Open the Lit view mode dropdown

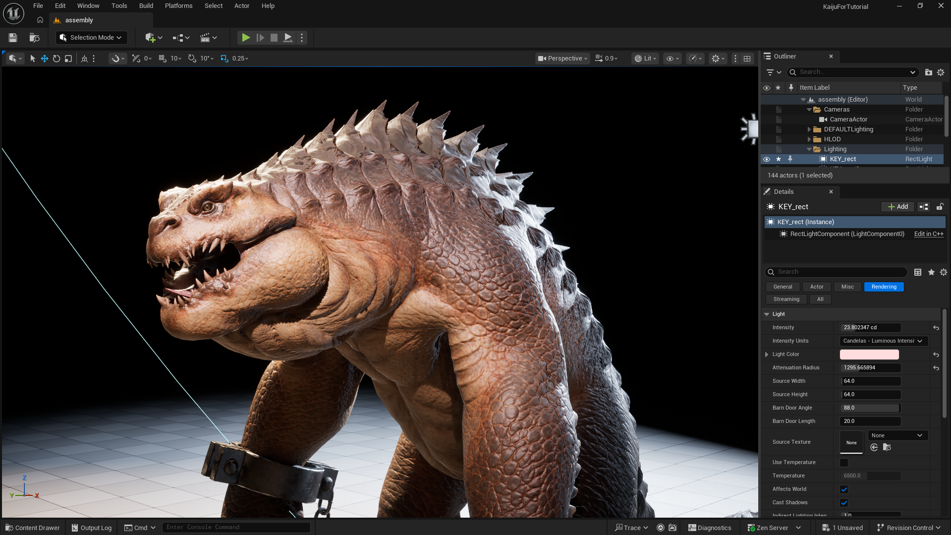point(645,59)
